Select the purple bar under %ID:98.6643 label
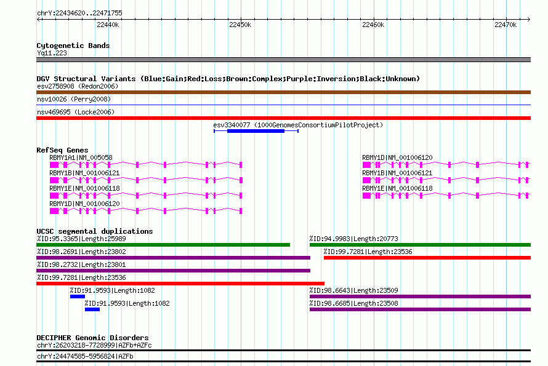 pos(420,296)
